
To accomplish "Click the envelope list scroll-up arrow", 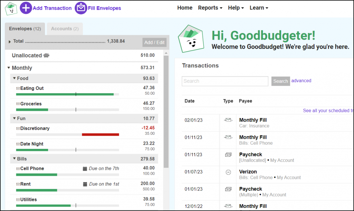I will (x=166, y=53).
